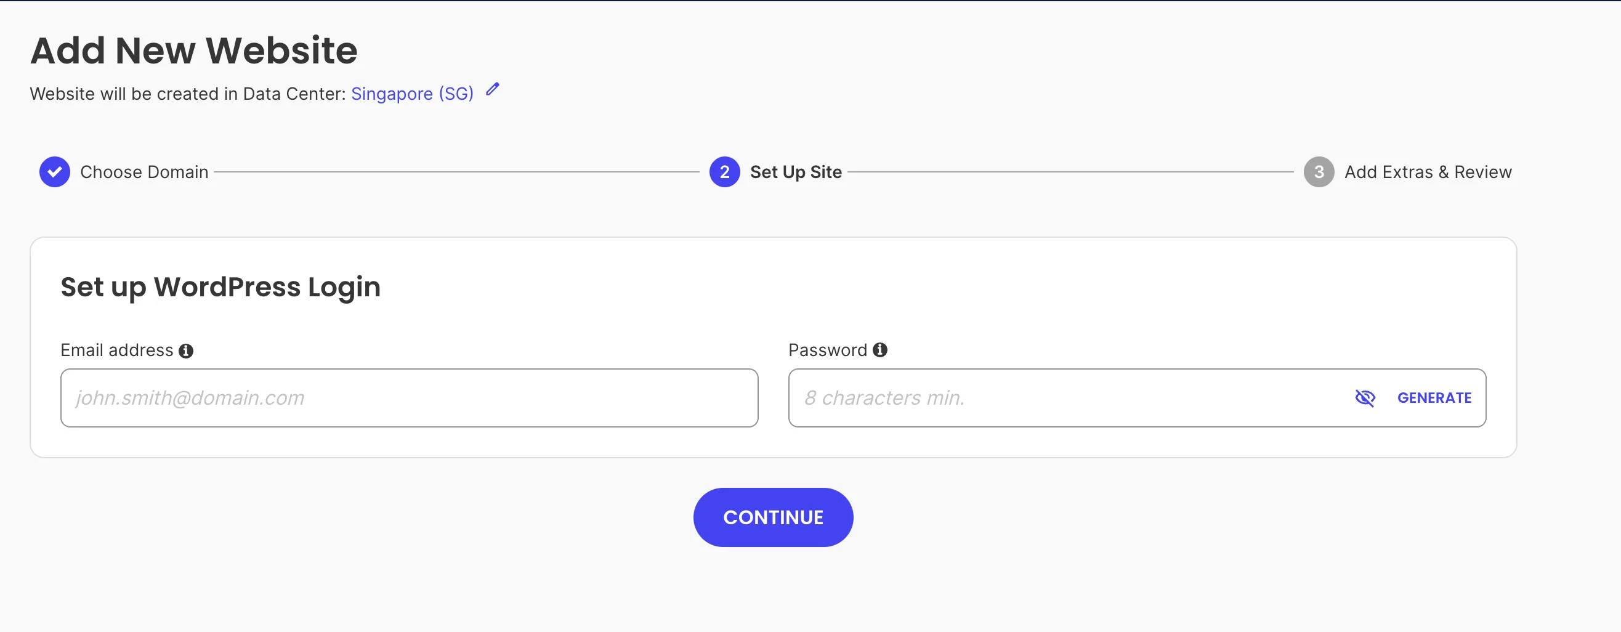Click the CONTINUE button
The image size is (1621, 632).
coord(773,517)
